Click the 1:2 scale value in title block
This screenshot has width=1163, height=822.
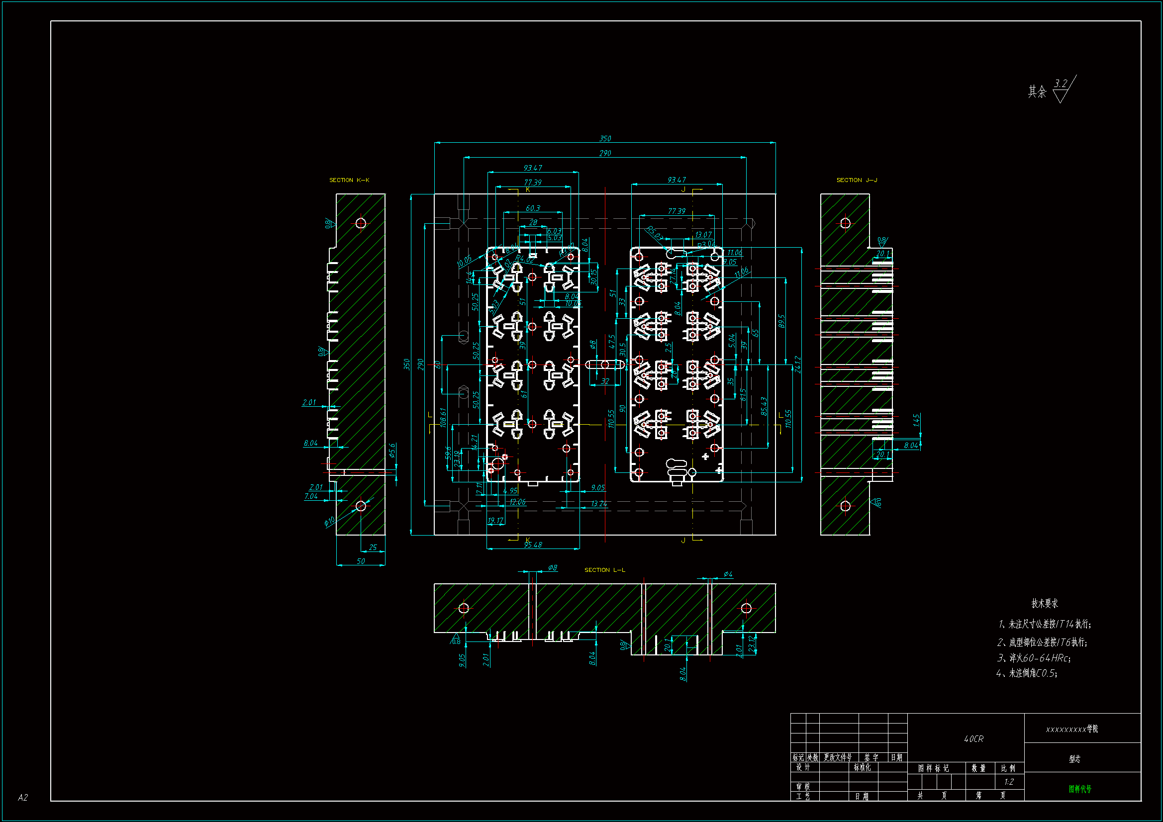click(1008, 782)
